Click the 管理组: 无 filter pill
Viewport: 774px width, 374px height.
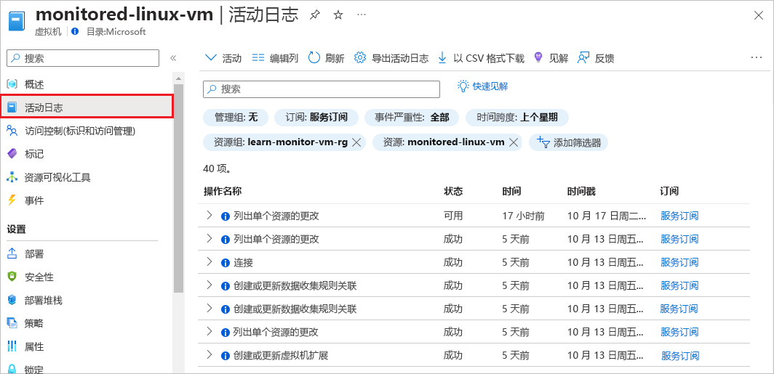(x=236, y=117)
